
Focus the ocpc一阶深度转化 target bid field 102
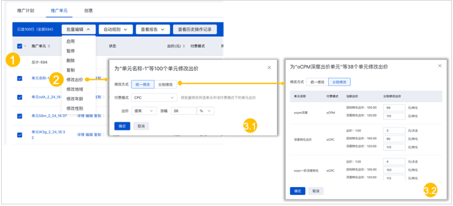[x=394, y=170]
